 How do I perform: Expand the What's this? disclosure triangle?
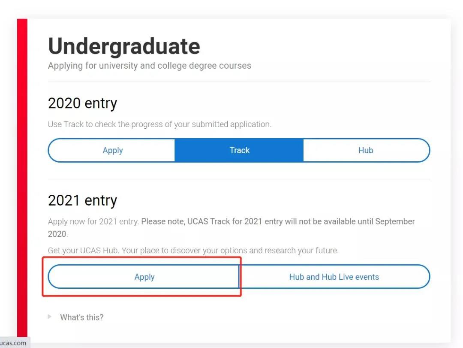pyautogui.click(x=50, y=317)
